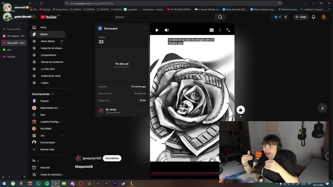Go to next Short with down arrow

(322, 108)
